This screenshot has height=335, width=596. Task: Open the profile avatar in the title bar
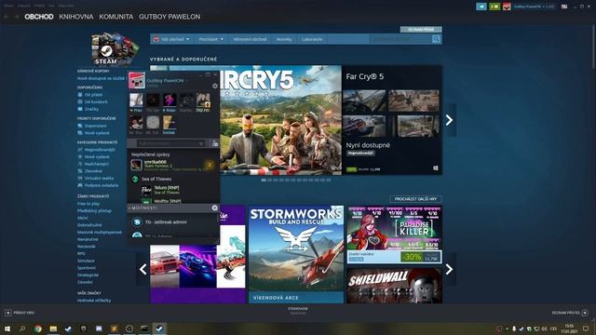click(507, 7)
